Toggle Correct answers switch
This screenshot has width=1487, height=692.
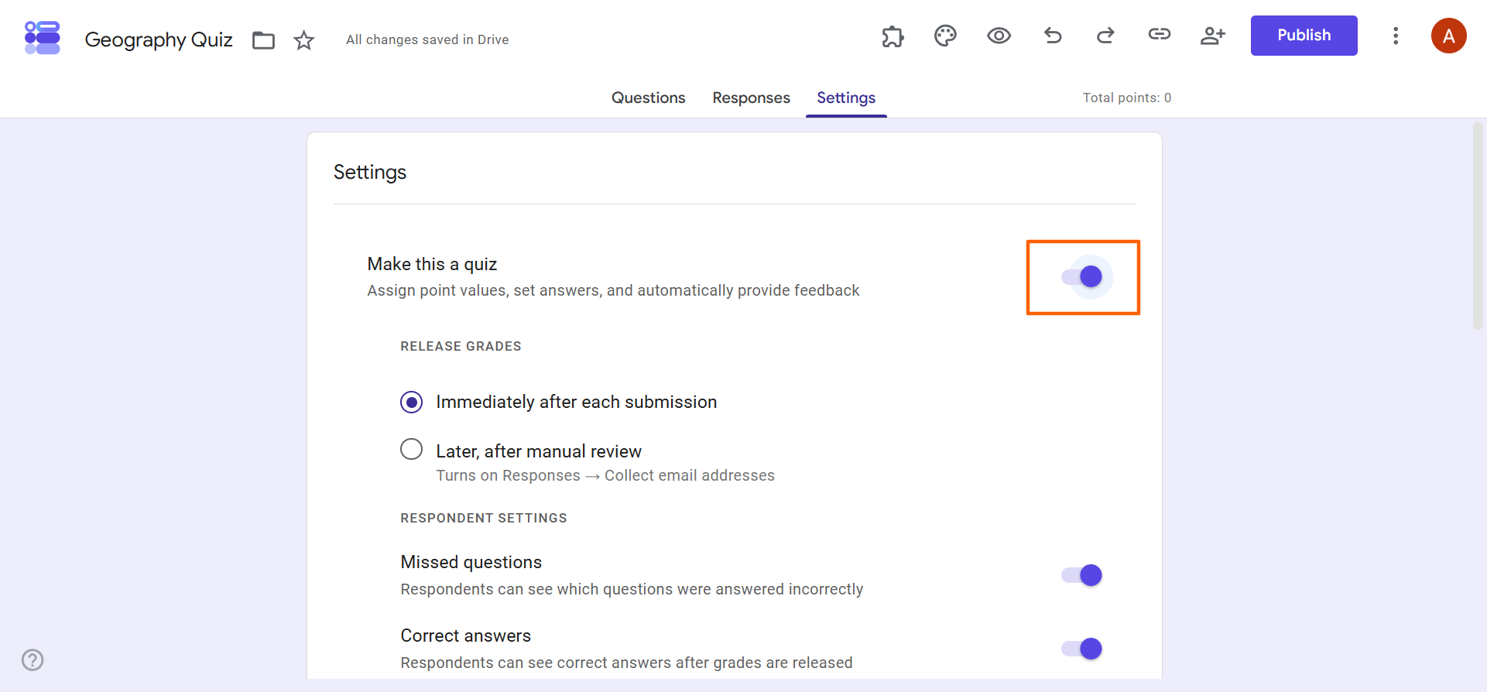pyautogui.click(x=1082, y=649)
